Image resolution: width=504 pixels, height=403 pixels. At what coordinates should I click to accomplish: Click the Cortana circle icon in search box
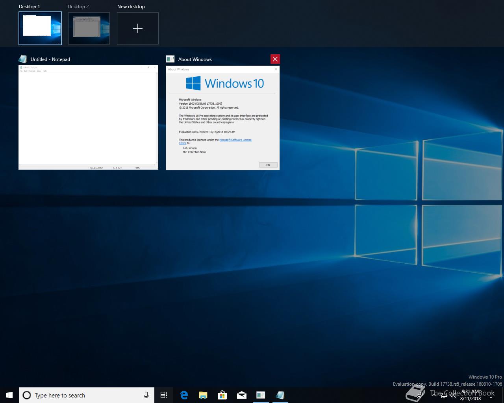[x=27, y=395]
